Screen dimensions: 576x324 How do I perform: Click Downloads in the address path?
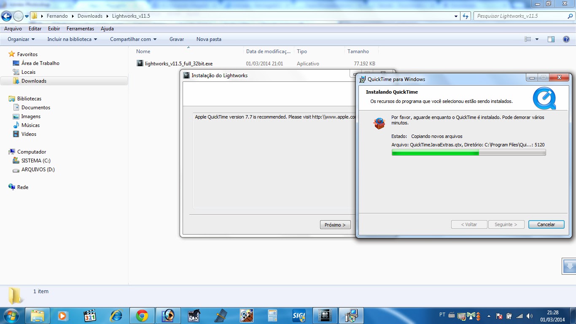coord(90,16)
